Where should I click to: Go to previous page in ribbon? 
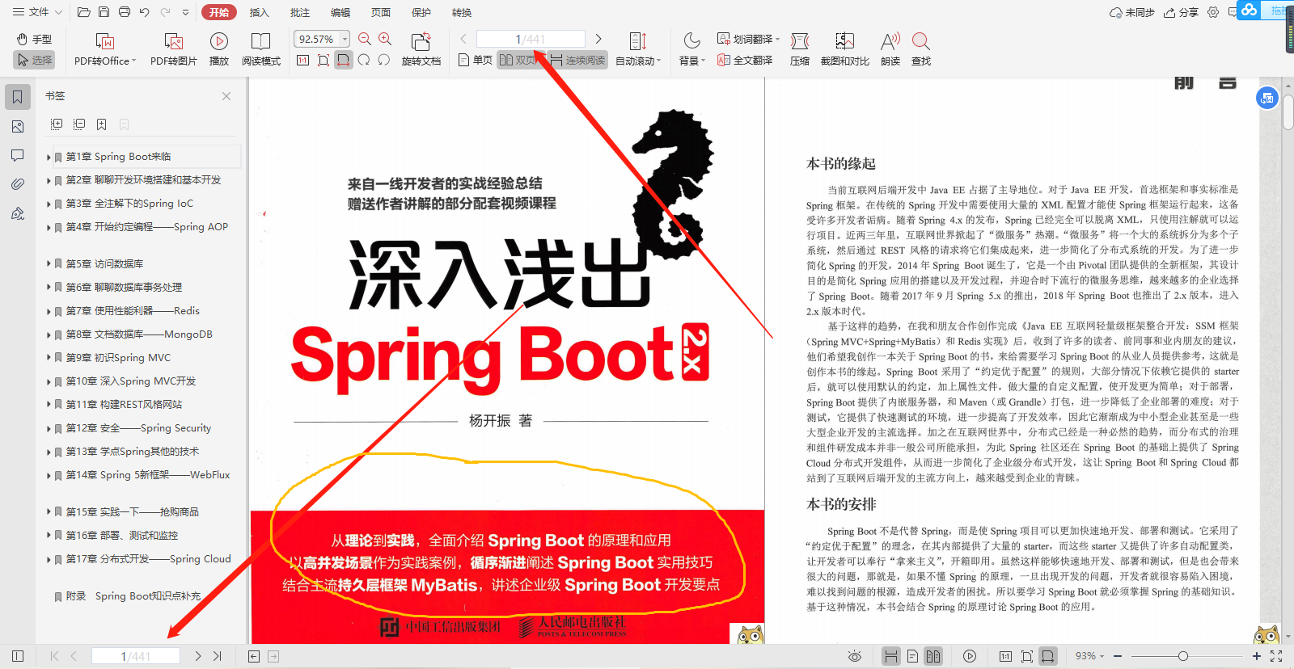pyautogui.click(x=463, y=39)
